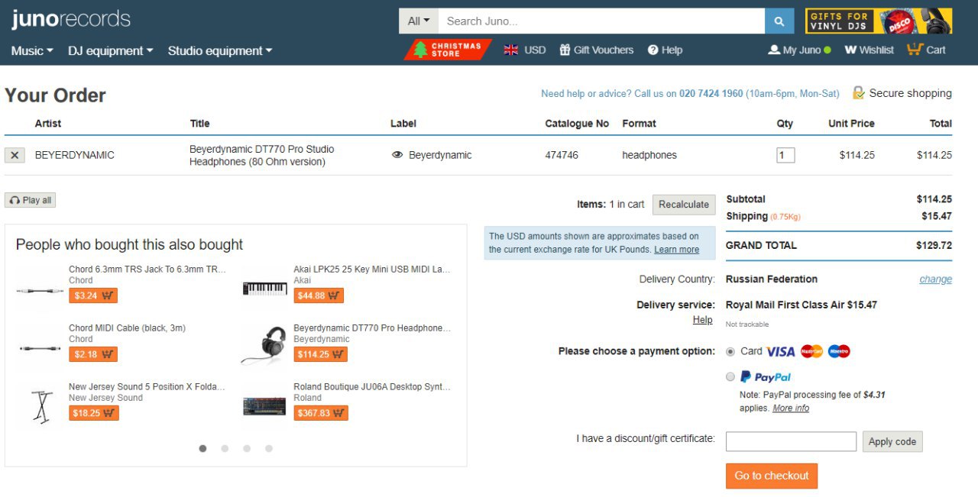Click the discount/gift certificate field
The width and height of the screenshot is (978, 497).
pos(791,441)
